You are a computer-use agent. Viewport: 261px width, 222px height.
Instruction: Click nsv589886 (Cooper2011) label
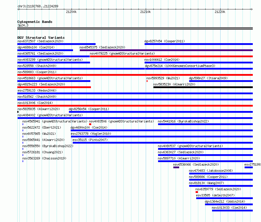tap(208, 177)
